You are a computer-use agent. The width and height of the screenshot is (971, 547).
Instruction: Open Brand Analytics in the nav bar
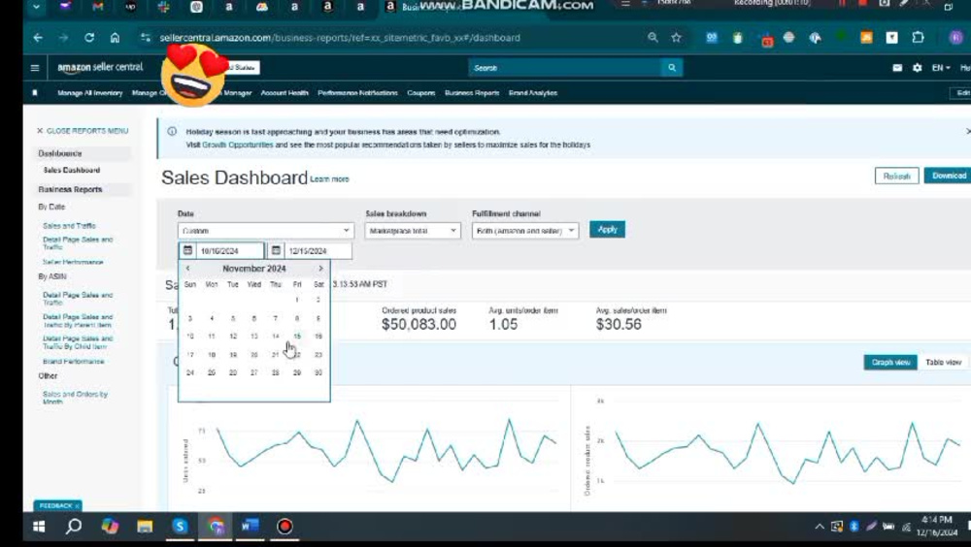click(532, 93)
